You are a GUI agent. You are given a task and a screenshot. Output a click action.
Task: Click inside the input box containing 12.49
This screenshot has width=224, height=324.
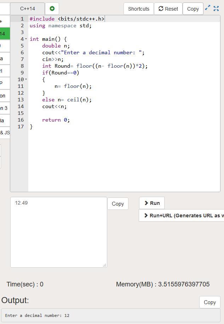[59, 232]
